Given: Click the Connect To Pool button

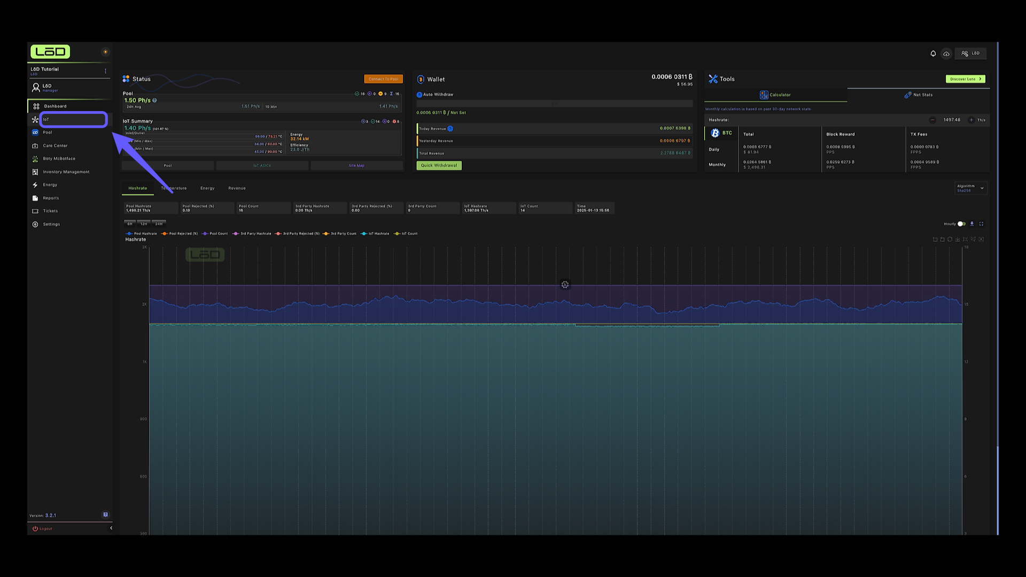Looking at the screenshot, I should pyautogui.click(x=384, y=79).
